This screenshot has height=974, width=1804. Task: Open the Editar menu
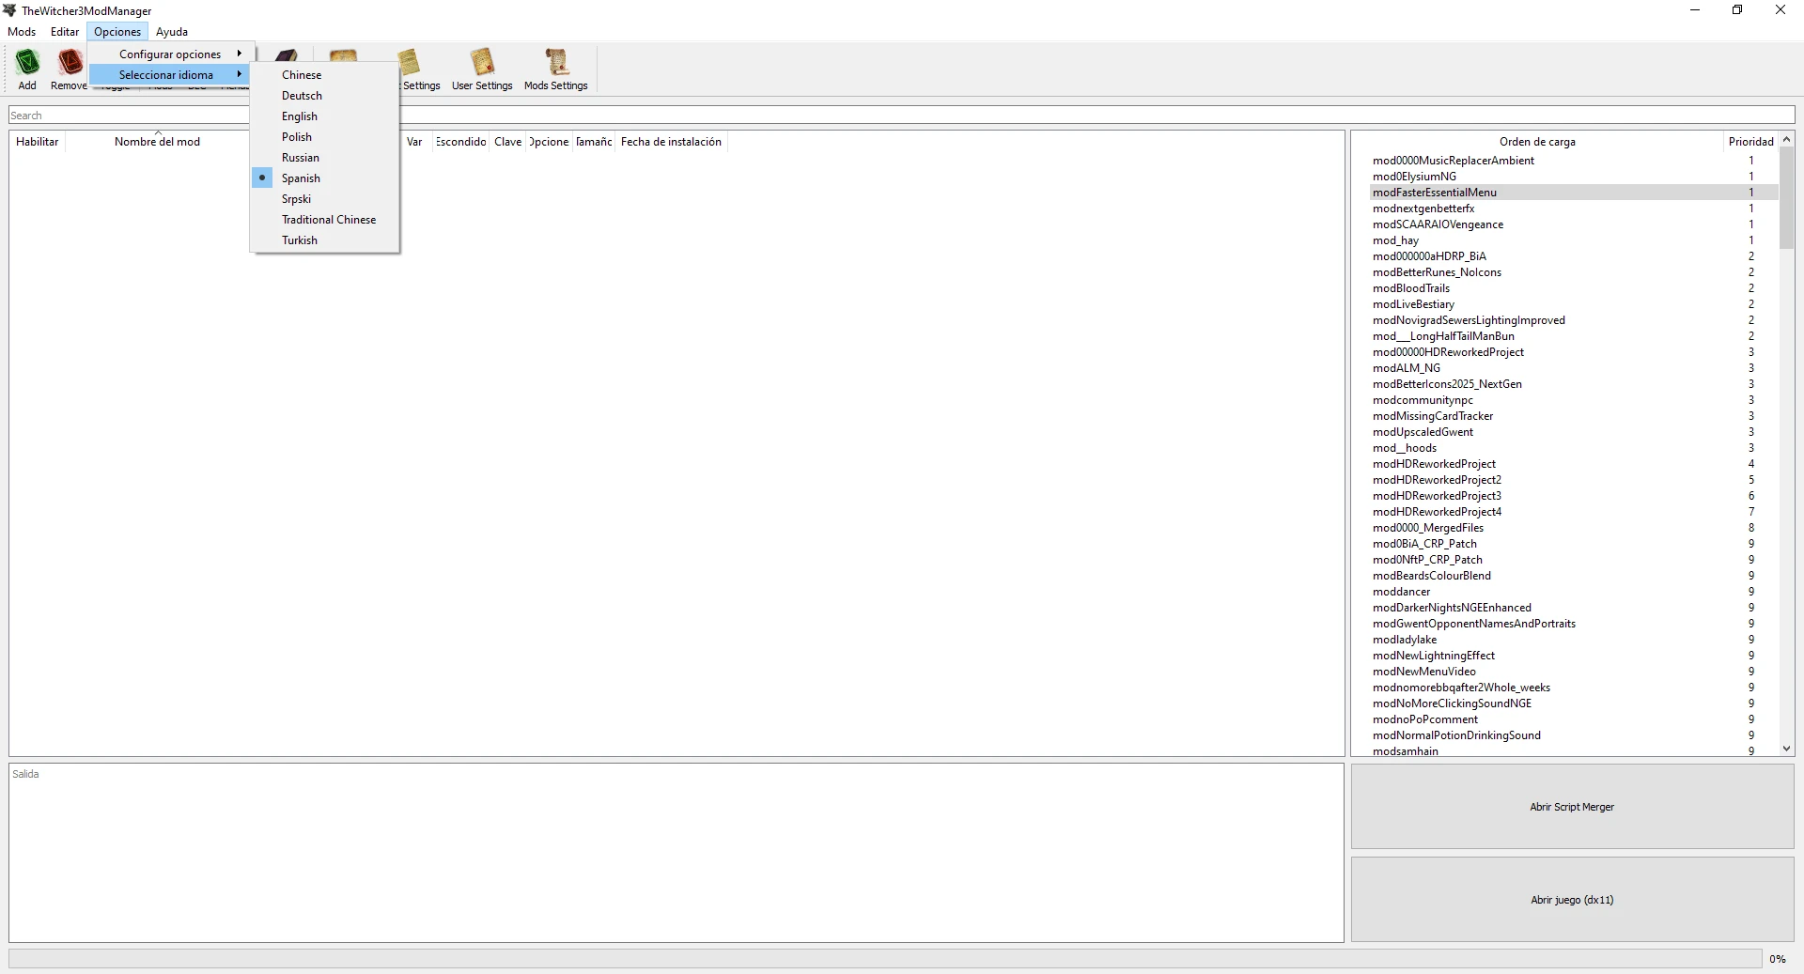click(65, 32)
